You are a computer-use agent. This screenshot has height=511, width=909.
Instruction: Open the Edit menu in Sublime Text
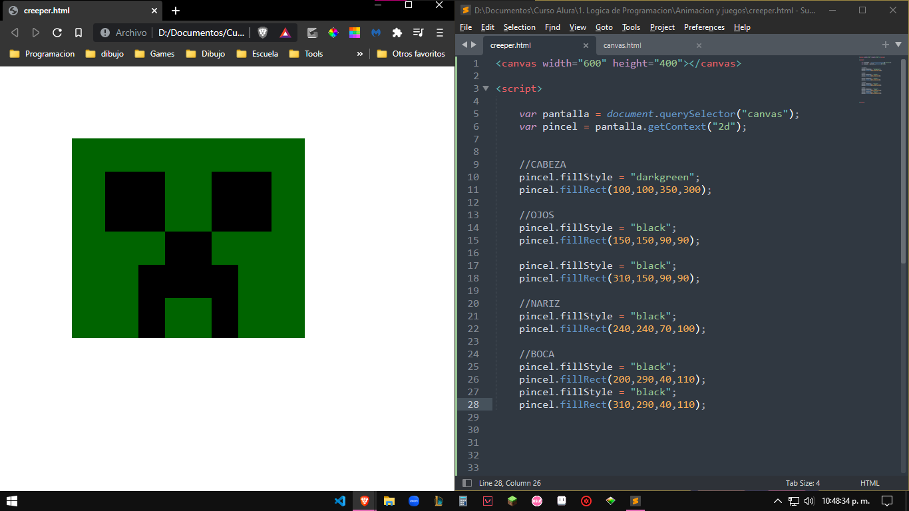click(488, 27)
